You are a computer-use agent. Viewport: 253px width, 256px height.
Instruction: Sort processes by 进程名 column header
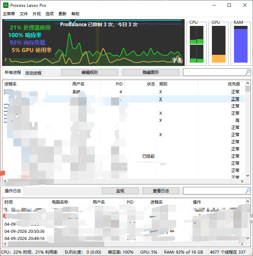(36, 84)
